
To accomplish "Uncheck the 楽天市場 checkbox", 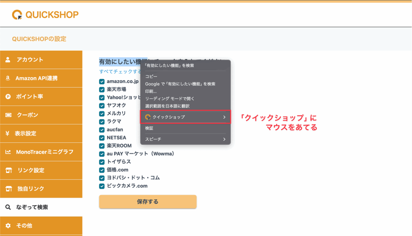I will coord(102,90).
